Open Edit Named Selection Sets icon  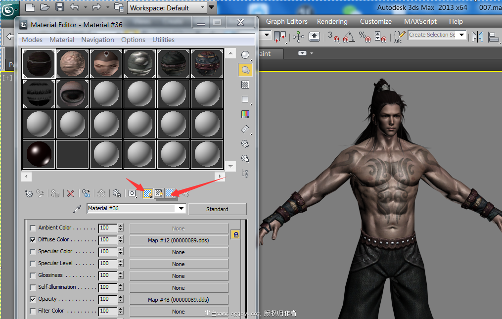click(x=399, y=37)
